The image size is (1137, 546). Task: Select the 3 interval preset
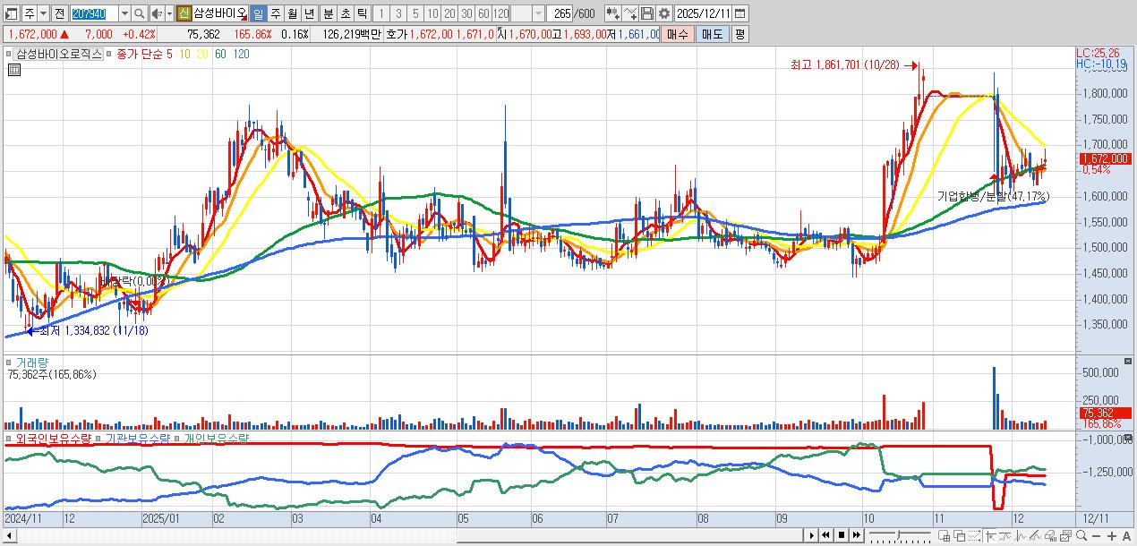[398, 13]
